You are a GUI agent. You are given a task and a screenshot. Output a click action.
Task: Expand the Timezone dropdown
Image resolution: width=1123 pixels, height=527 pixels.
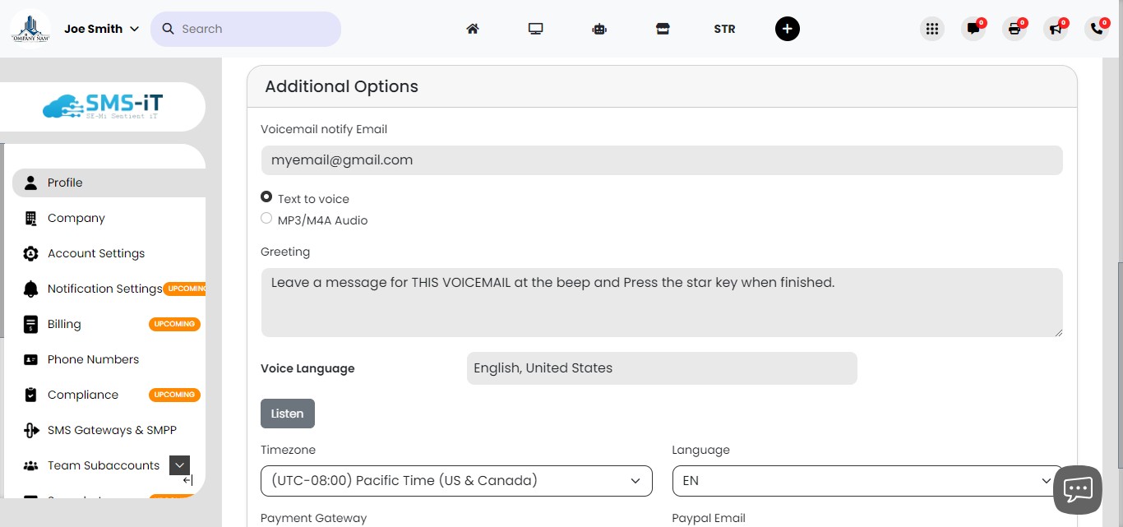point(456,481)
